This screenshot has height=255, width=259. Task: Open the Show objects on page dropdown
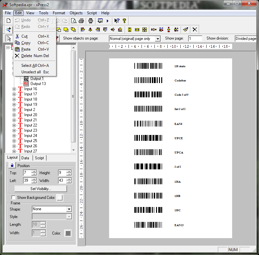coord(158,39)
